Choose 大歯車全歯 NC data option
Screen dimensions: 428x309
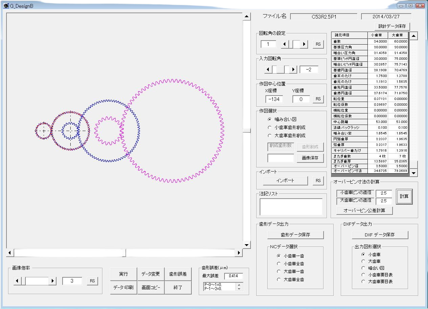[x=279, y=279]
